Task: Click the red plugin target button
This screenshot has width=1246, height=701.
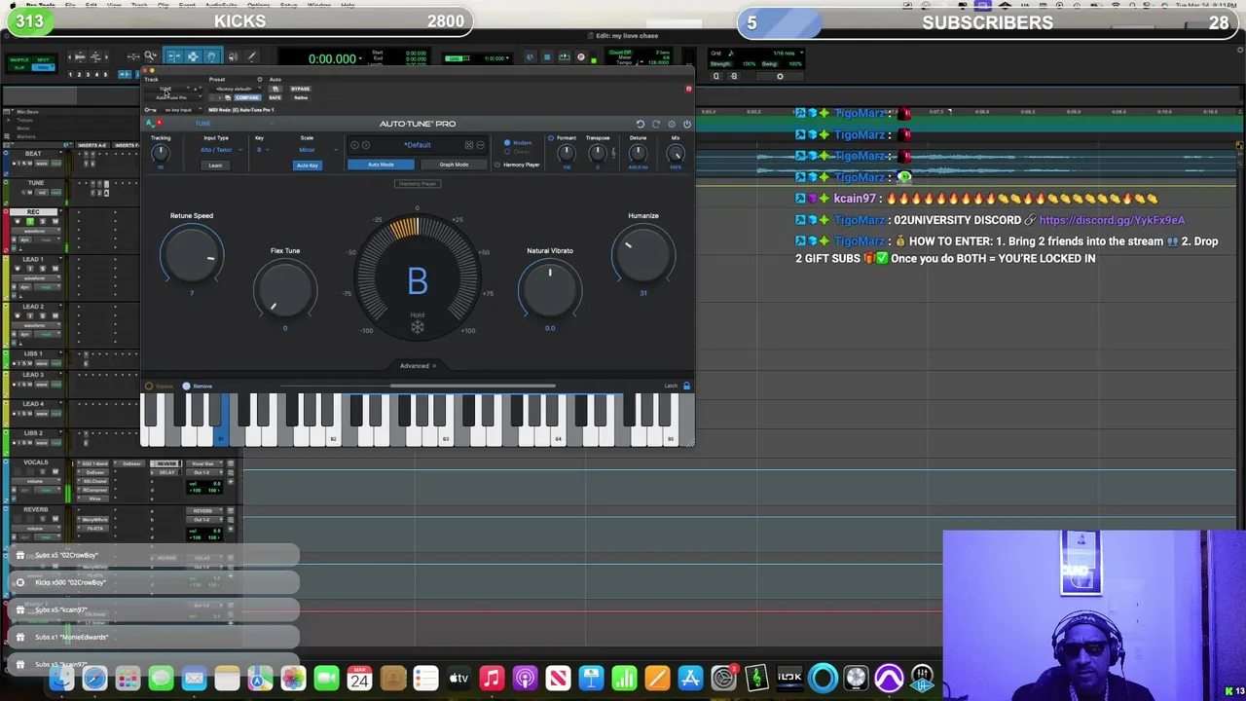Action: point(688,89)
